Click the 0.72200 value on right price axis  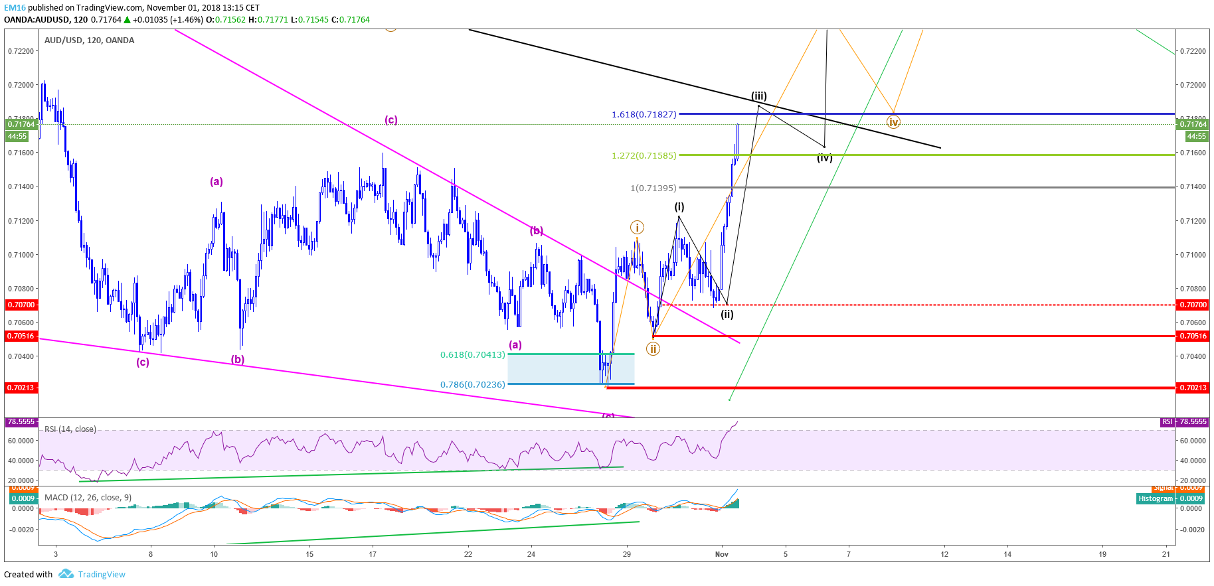coord(1192,51)
